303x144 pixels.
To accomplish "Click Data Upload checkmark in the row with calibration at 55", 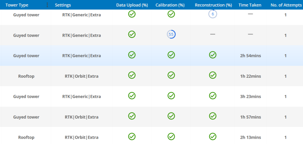I will (132, 34).
